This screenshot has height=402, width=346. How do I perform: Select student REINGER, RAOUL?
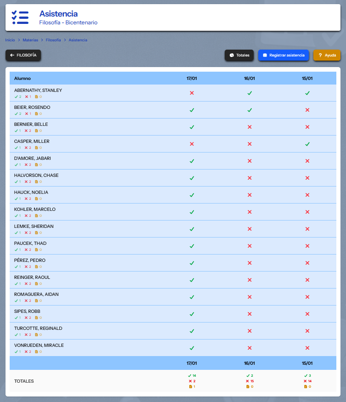pyautogui.click(x=32, y=277)
